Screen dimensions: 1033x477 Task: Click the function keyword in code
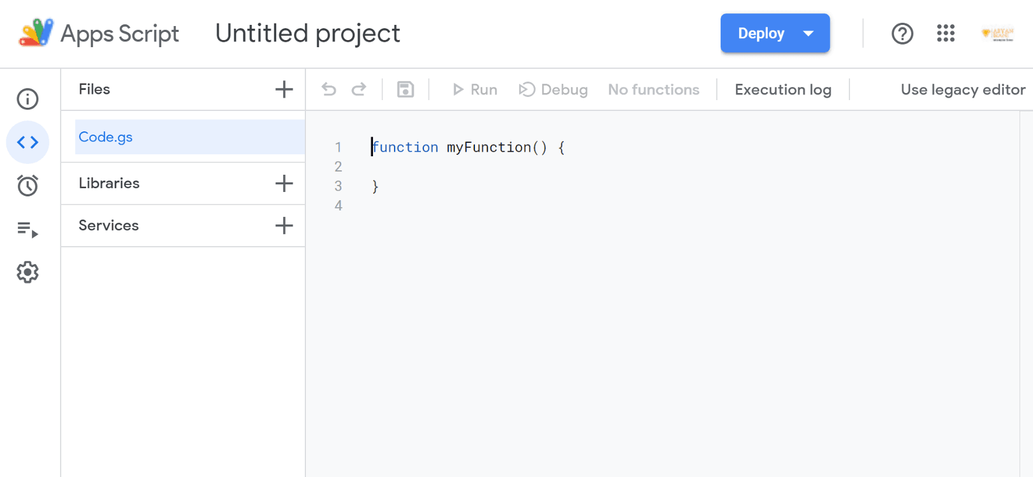pos(406,147)
